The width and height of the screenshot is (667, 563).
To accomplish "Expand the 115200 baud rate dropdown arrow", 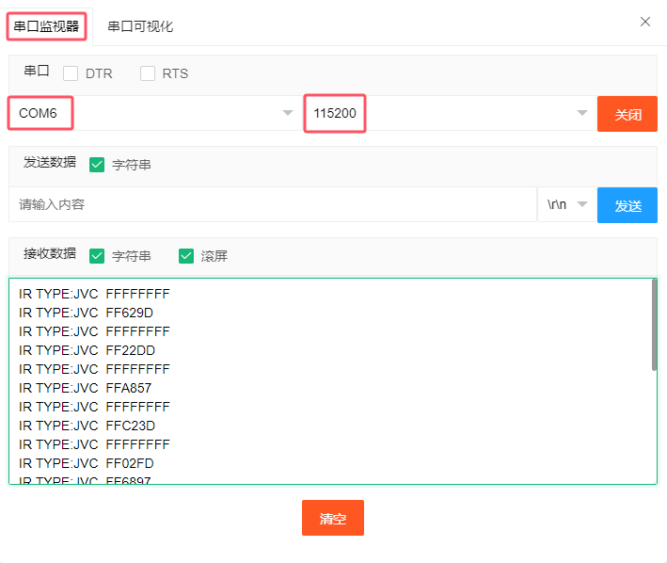I will (x=581, y=114).
